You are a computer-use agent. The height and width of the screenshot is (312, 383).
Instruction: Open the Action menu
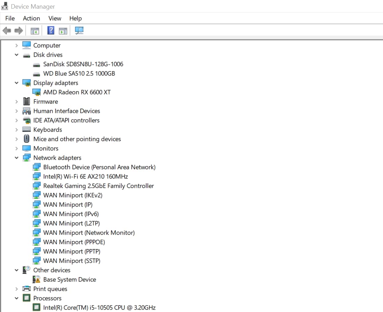(x=31, y=18)
